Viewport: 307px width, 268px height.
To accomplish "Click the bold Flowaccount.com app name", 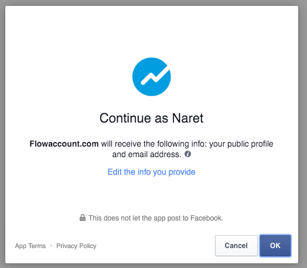I will point(64,144).
